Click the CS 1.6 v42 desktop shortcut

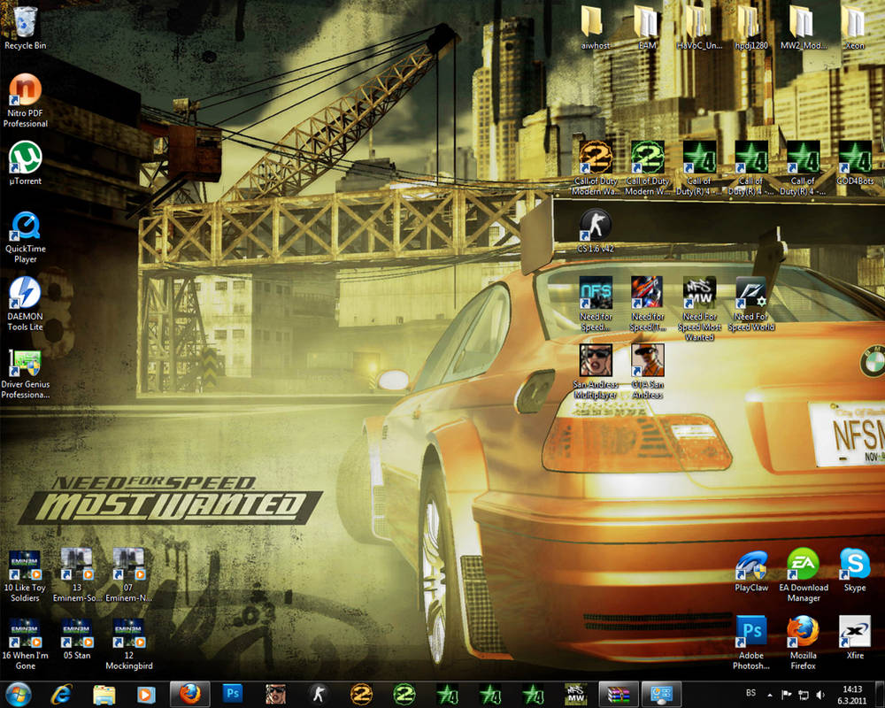tap(595, 225)
